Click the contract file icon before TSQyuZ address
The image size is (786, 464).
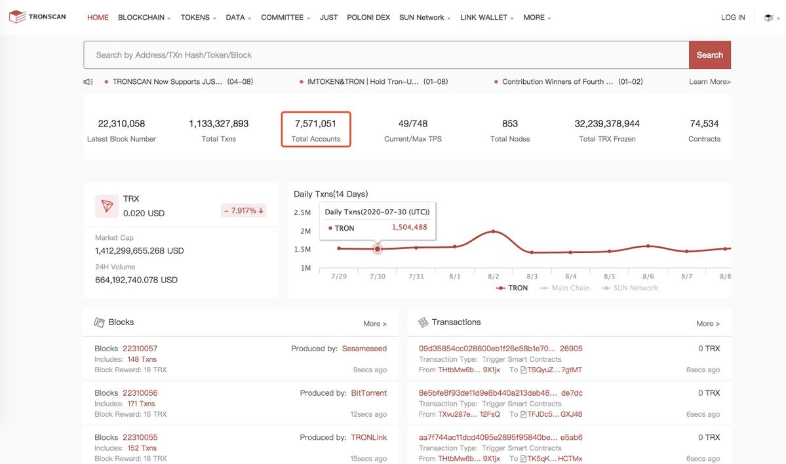coord(523,370)
